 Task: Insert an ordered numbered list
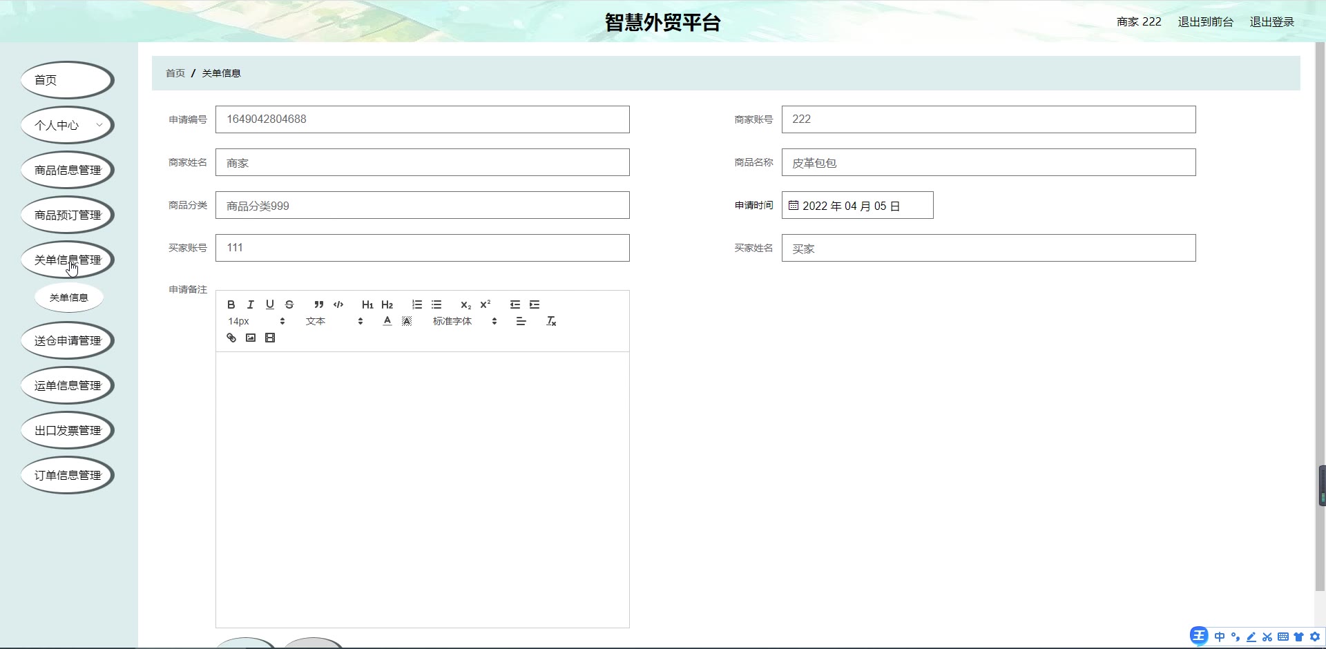(x=417, y=304)
